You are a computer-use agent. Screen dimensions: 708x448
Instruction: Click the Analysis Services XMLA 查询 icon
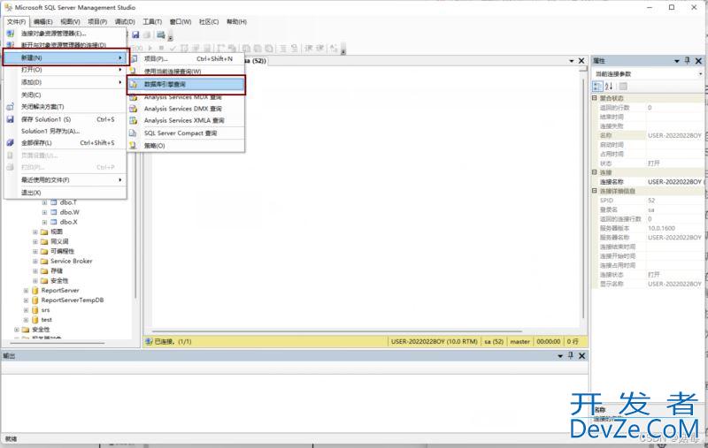point(134,120)
